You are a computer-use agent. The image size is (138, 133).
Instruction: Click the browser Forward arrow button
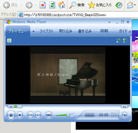coord(29,5)
